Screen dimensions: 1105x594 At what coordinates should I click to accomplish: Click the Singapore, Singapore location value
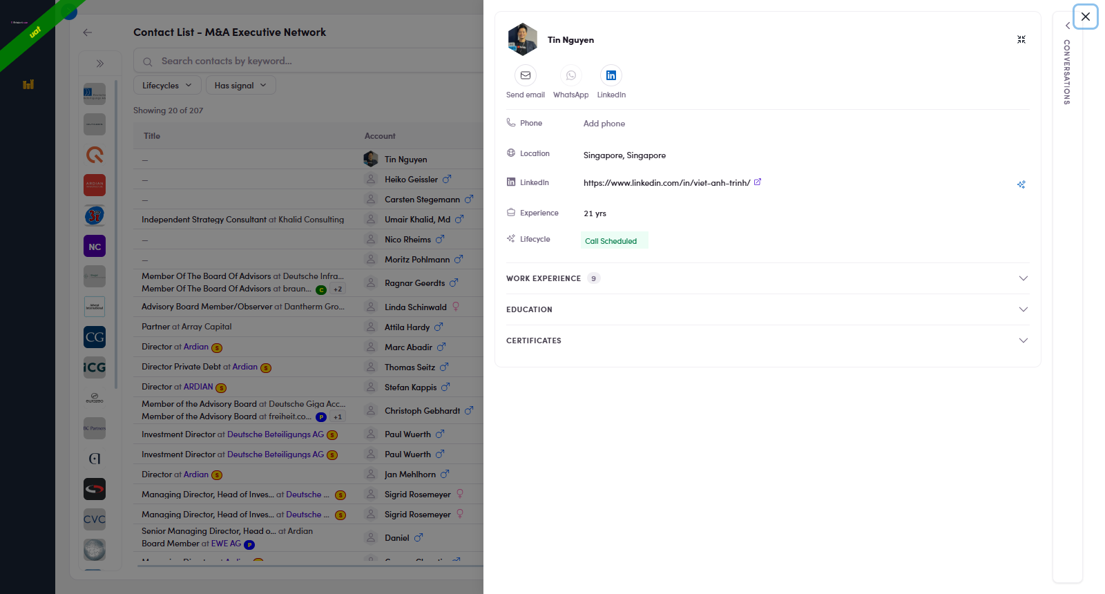[624, 155]
